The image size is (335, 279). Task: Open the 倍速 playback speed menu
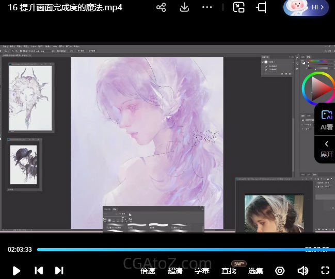coord(148,270)
